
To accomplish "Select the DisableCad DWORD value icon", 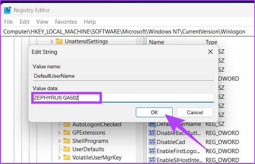I will (152, 142).
